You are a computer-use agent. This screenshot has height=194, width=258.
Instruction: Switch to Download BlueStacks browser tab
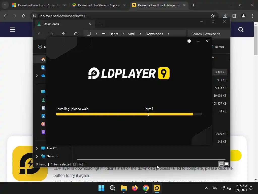click(99, 5)
